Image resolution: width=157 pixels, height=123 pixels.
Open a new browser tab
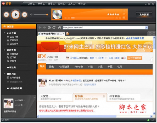[68, 34]
